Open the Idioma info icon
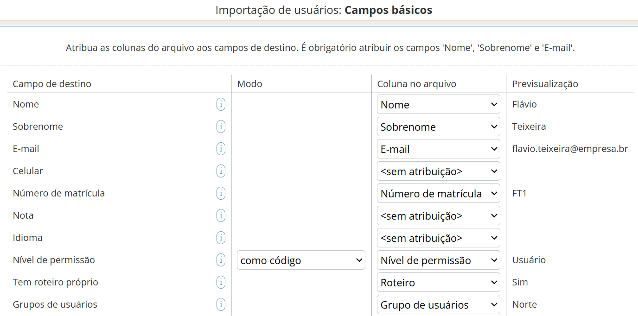Image resolution: width=638 pixels, height=316 pixels. pos(221,238)
